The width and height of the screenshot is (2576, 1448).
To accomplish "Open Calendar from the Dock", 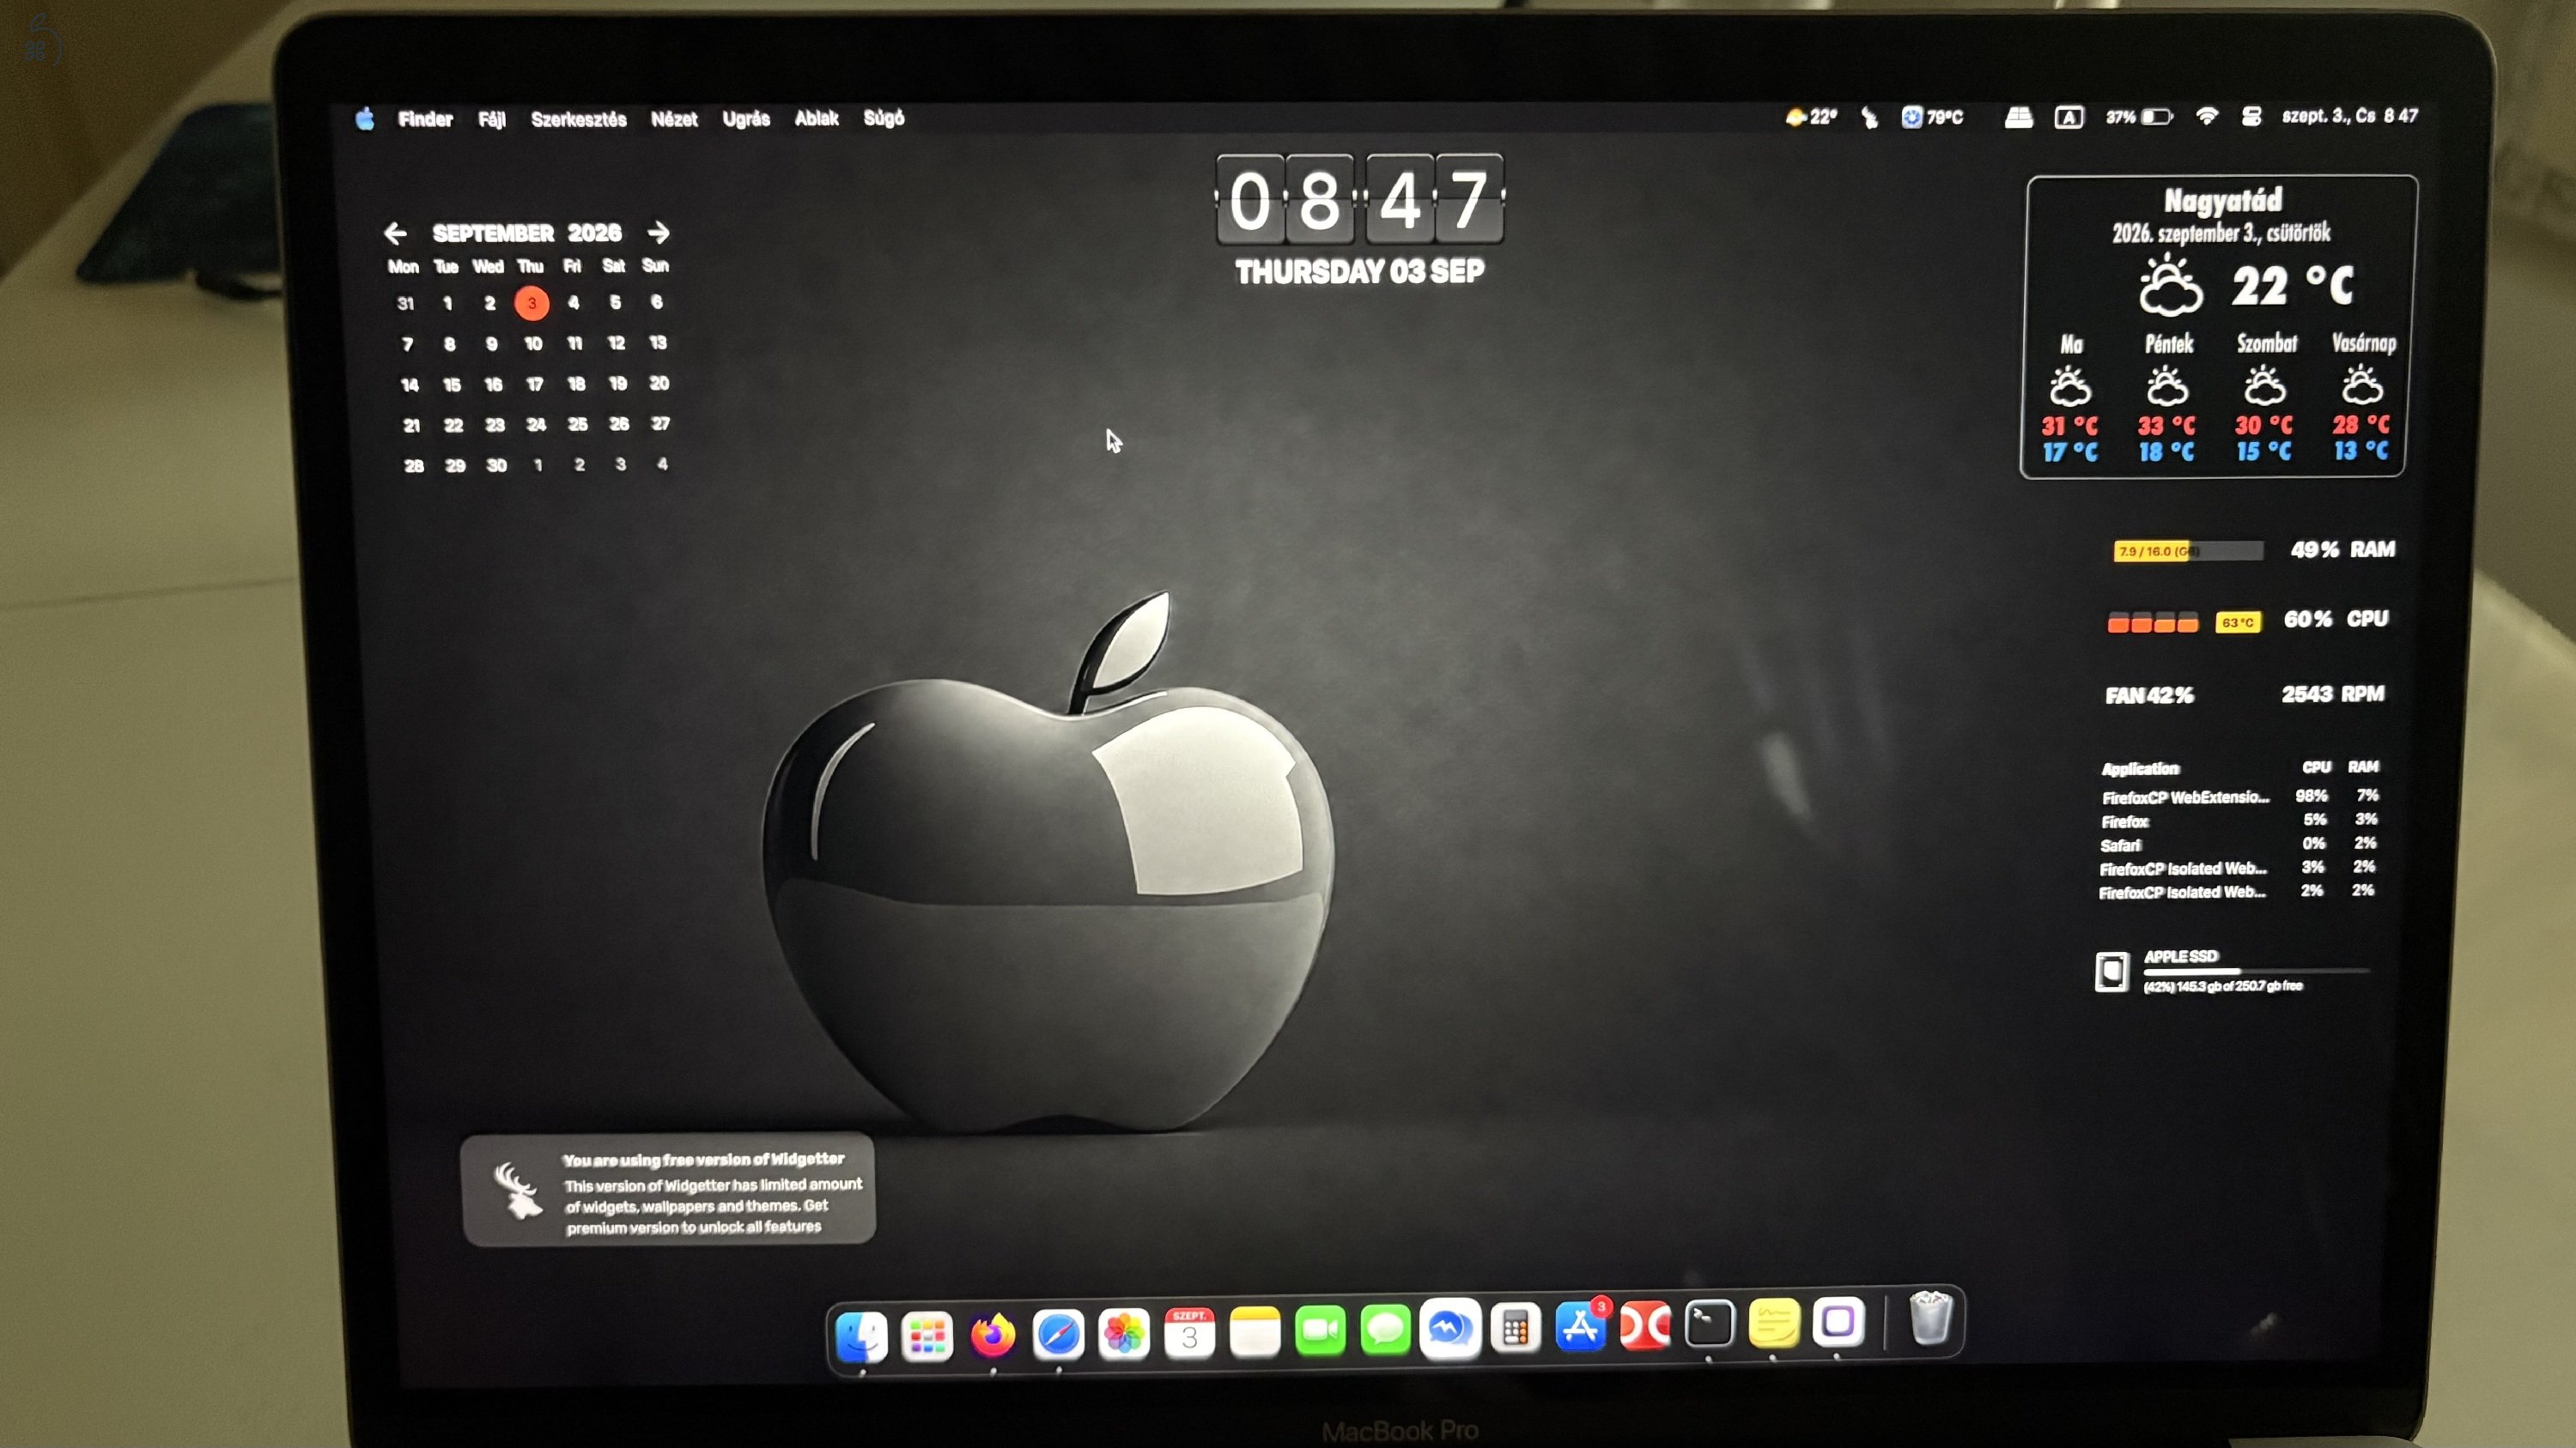I will (1189, 1333).
